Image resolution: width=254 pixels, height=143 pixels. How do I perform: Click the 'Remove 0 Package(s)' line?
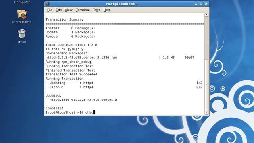(x=70, y=36)
